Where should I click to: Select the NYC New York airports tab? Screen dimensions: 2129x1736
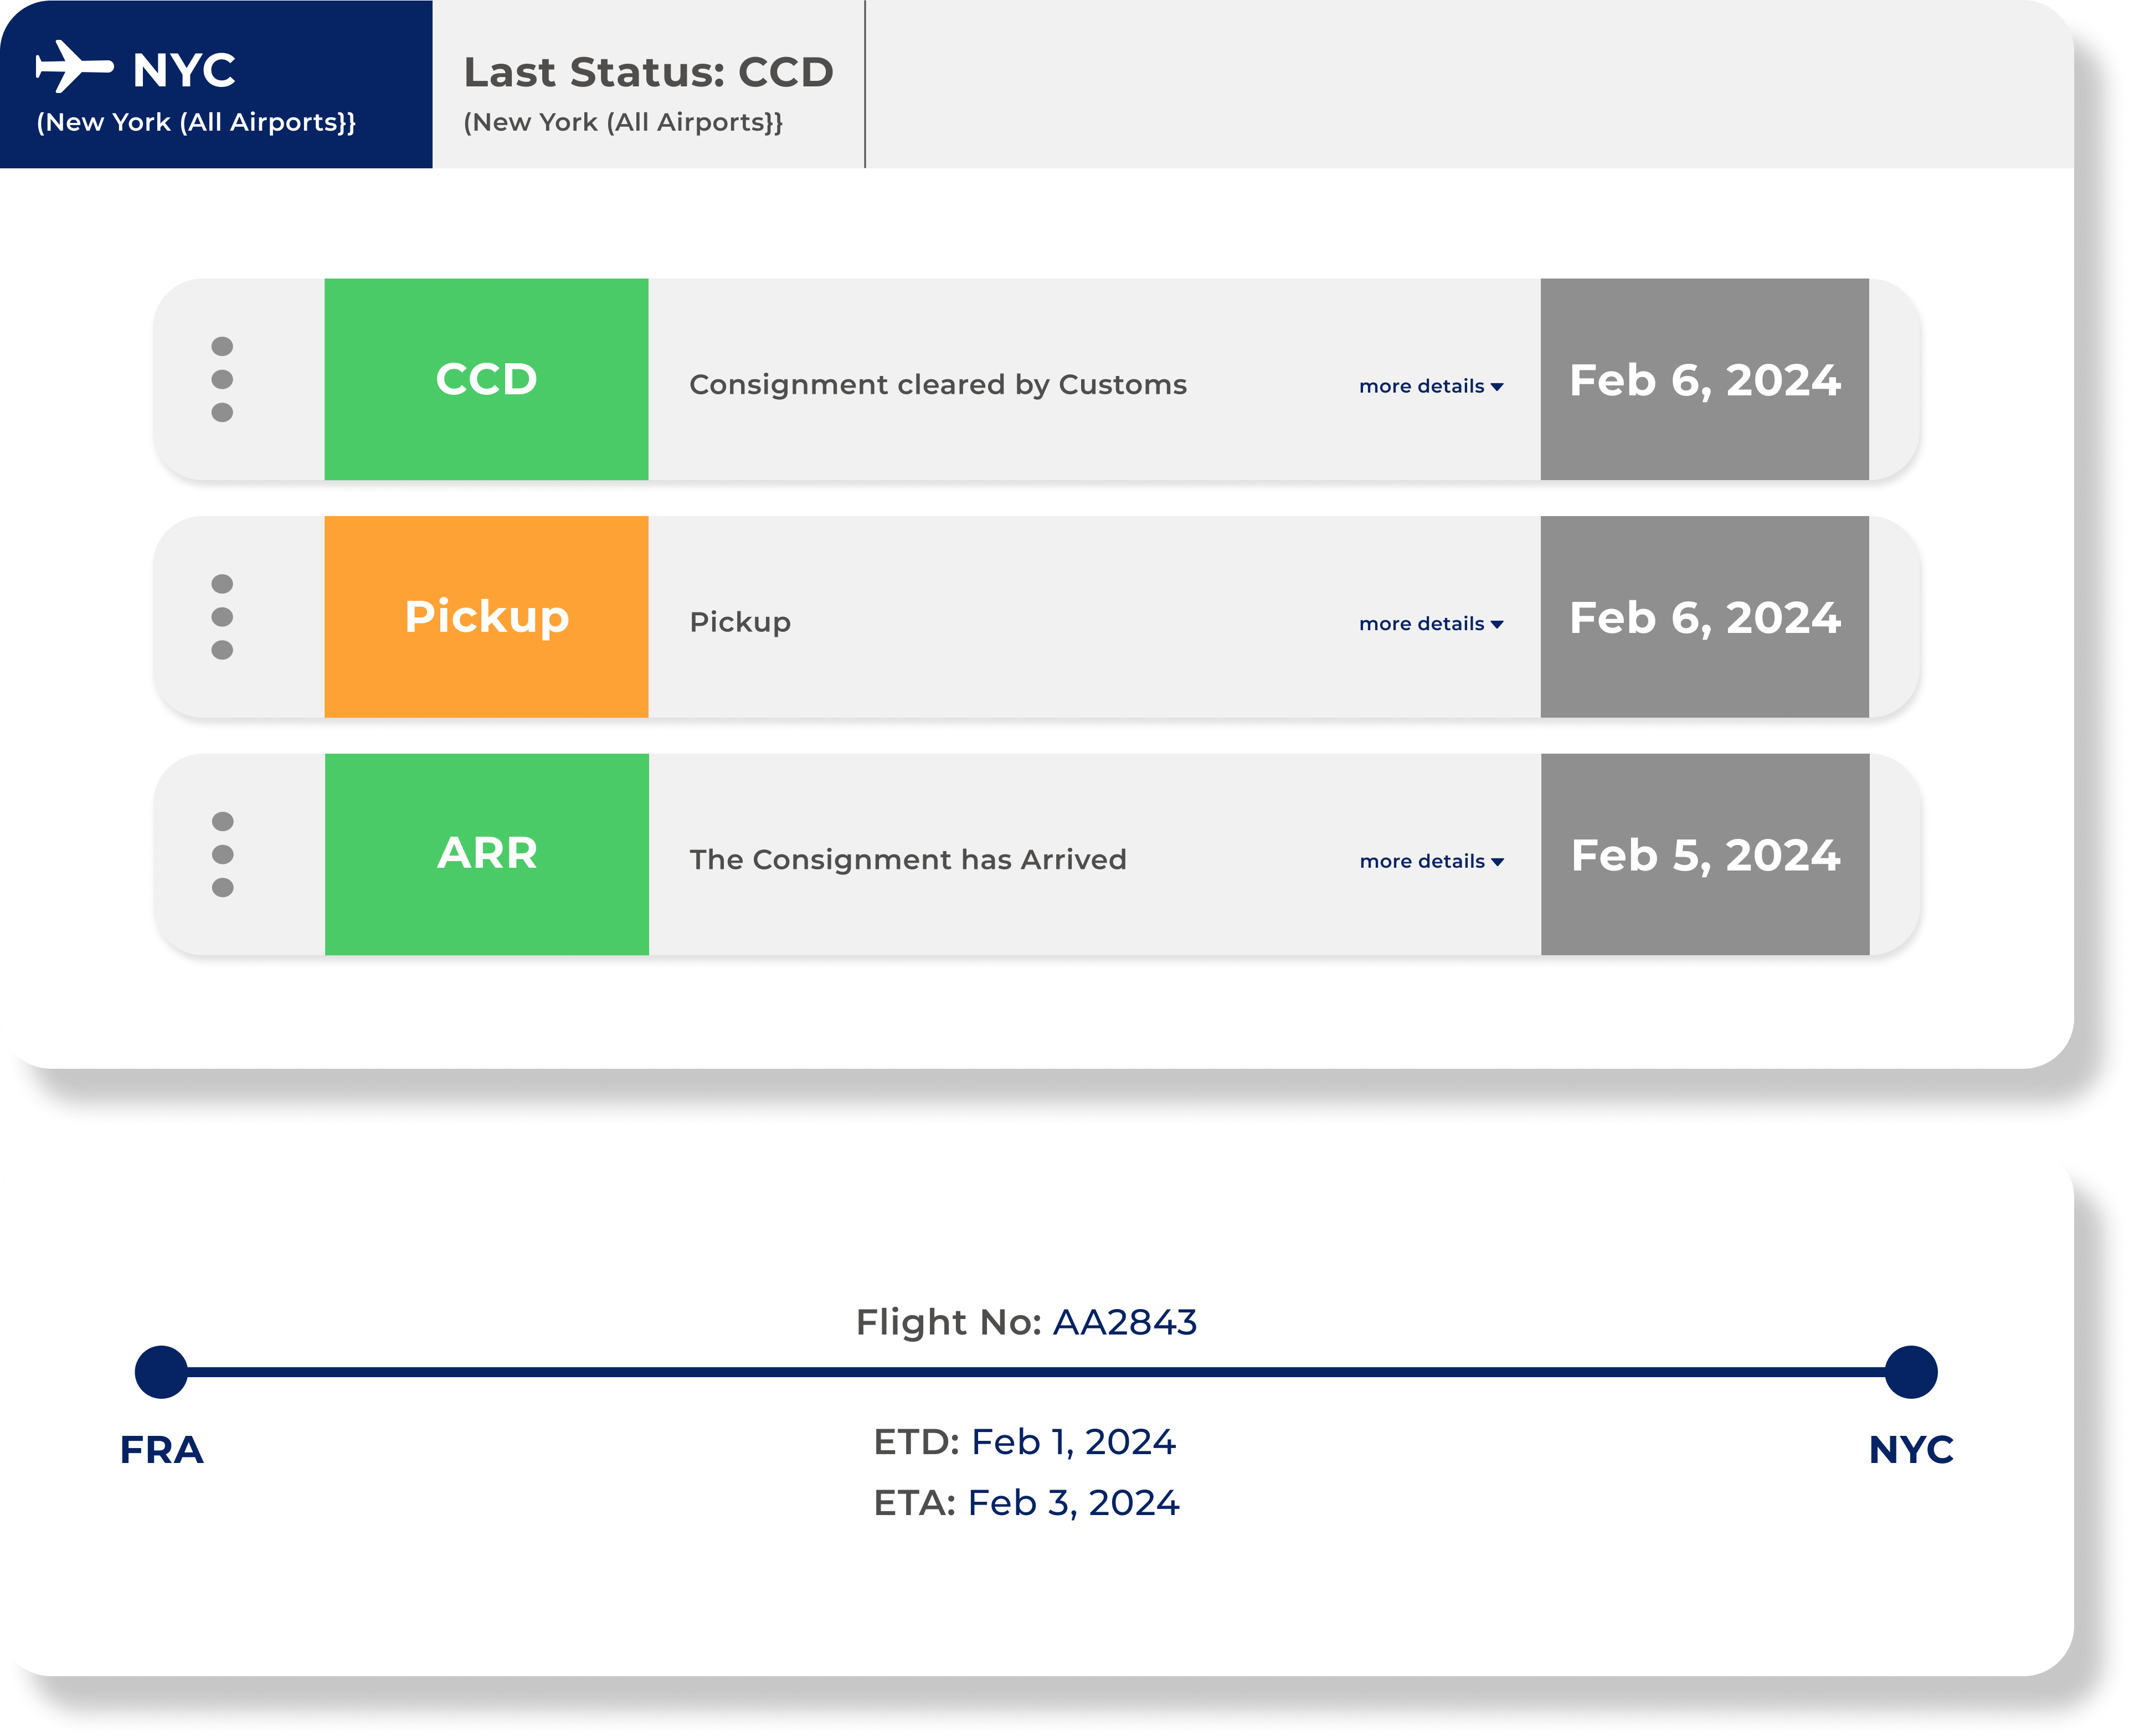coord(216,84)
